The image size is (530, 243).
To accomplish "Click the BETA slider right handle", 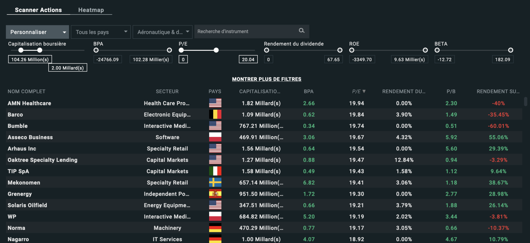I will [x=510, y=50].
